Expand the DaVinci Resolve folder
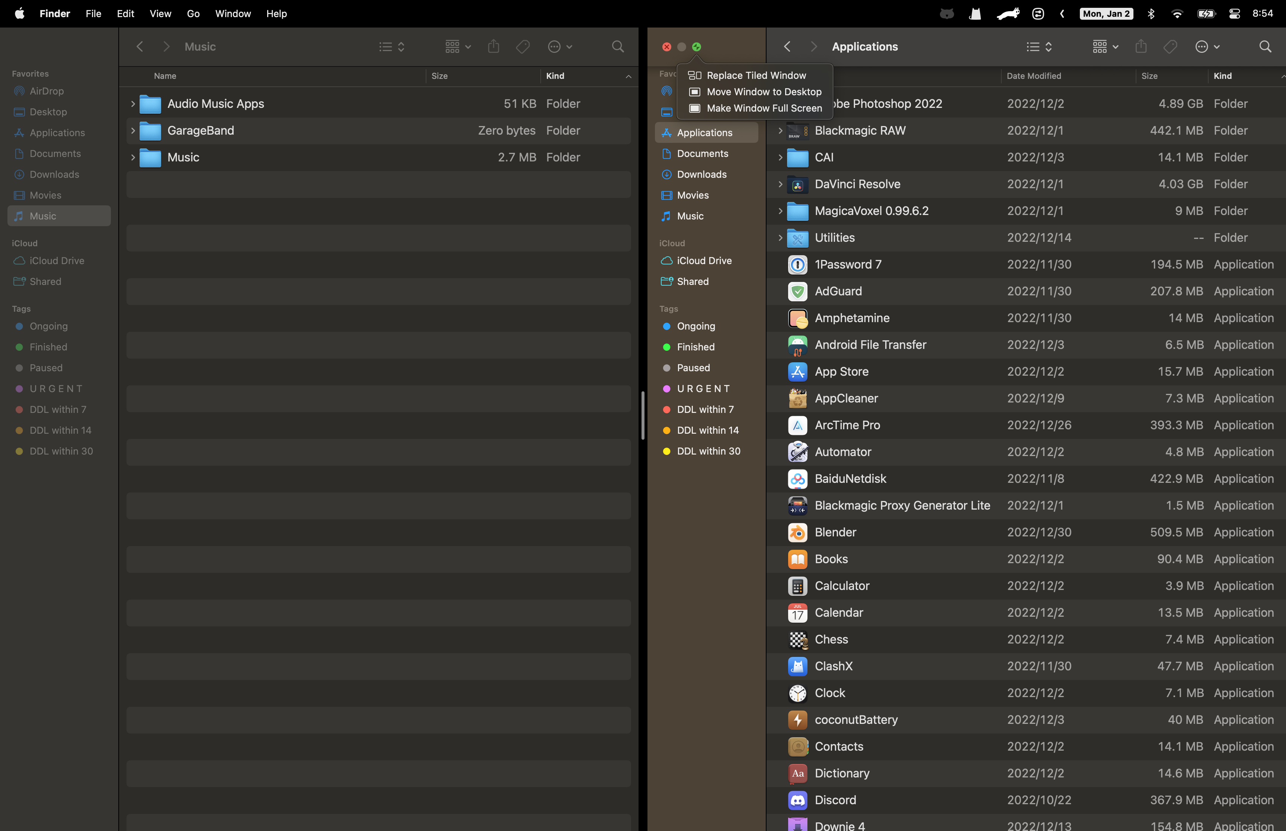 [x=780, y=184]
